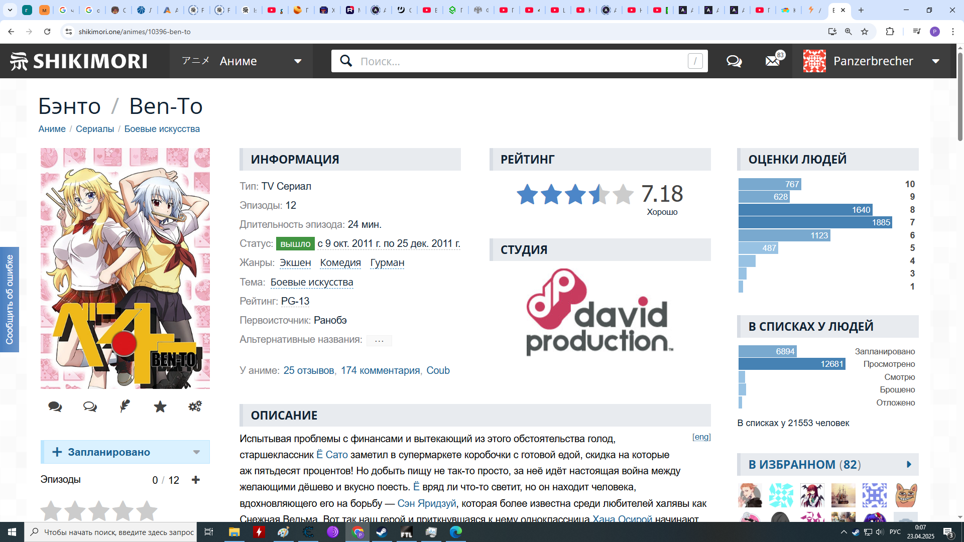
Task: Open the Ё Сато character link
Action: [x=332, y=455]
